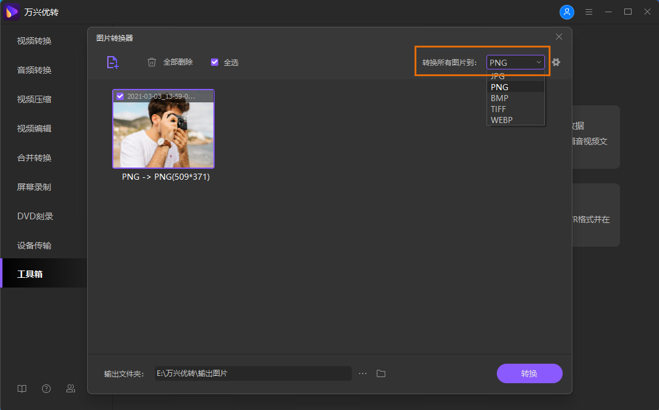Close the 图片转换器 dialog

click(x=559, y=37)
